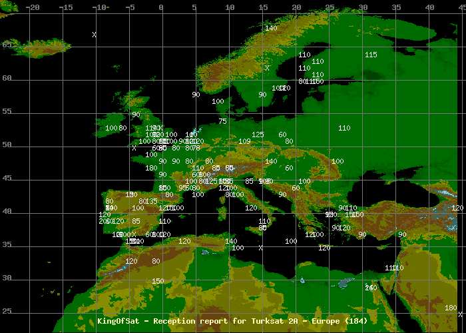
Task: Click the 150 report in southern Morocco
Action: coord(158,281)
